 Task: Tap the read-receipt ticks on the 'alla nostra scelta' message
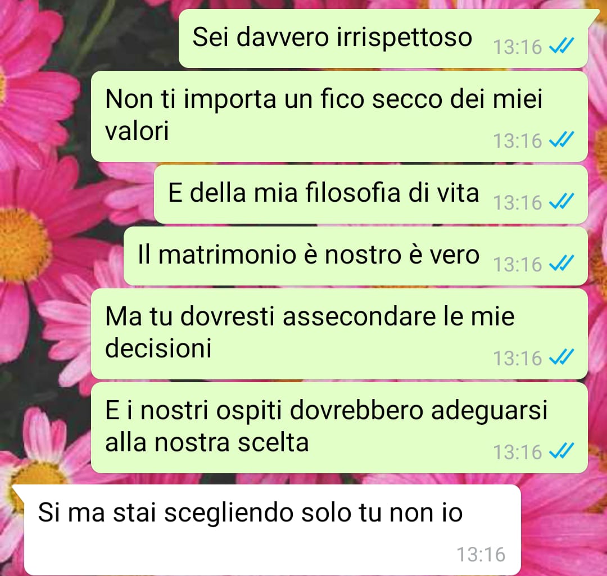tap(561, 451)
